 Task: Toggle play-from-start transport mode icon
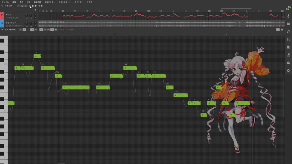[x=19, y=6]
